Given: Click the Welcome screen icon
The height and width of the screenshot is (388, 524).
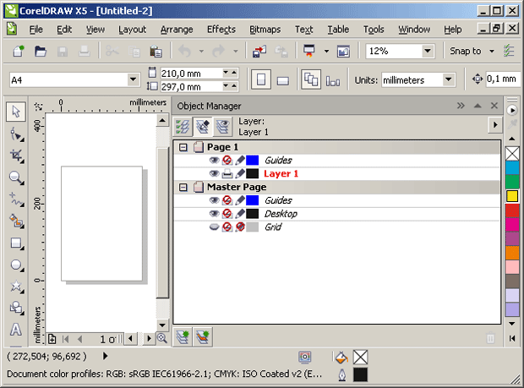Looking at the screenshot, I should pos(343,51).
